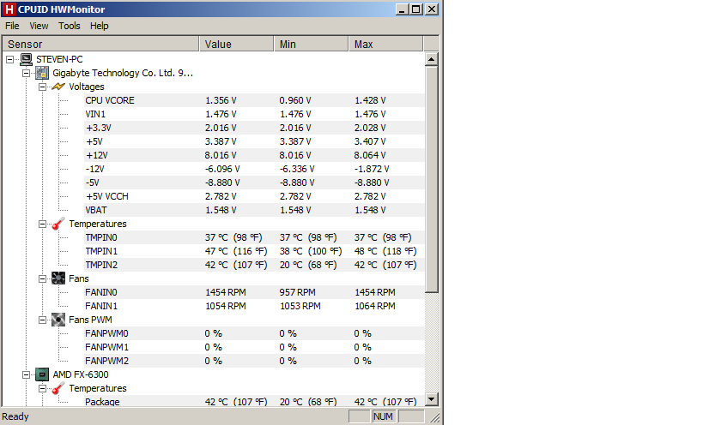Select the TMPIN2 temperature row
The width and height of the screenshot is (703, 425).
click(254, 265)
